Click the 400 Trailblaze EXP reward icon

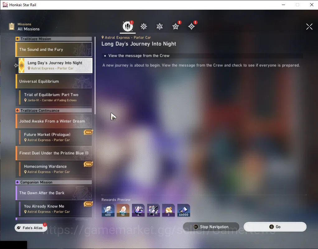coord(108,210)
